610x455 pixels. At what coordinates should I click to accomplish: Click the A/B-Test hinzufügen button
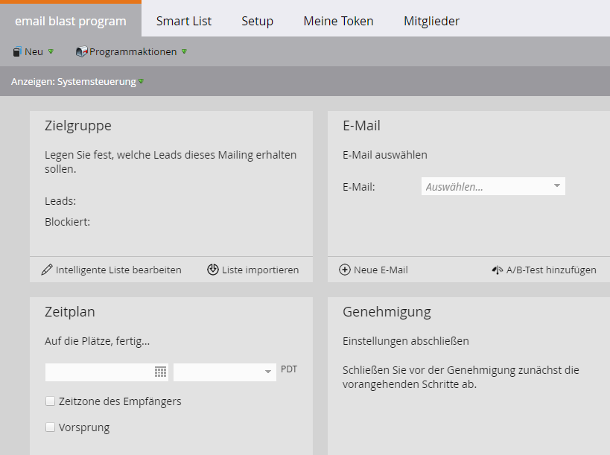tap(551, 270)
